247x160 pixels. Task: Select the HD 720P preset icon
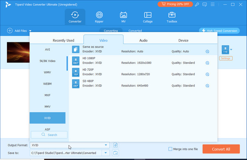tap(76, 72)
